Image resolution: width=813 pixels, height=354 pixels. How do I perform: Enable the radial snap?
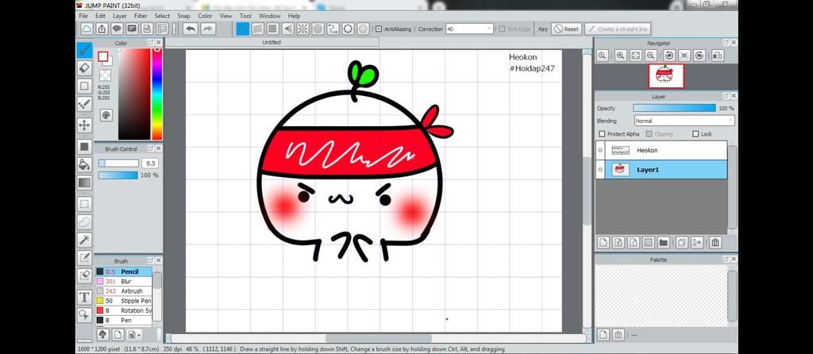302,29
